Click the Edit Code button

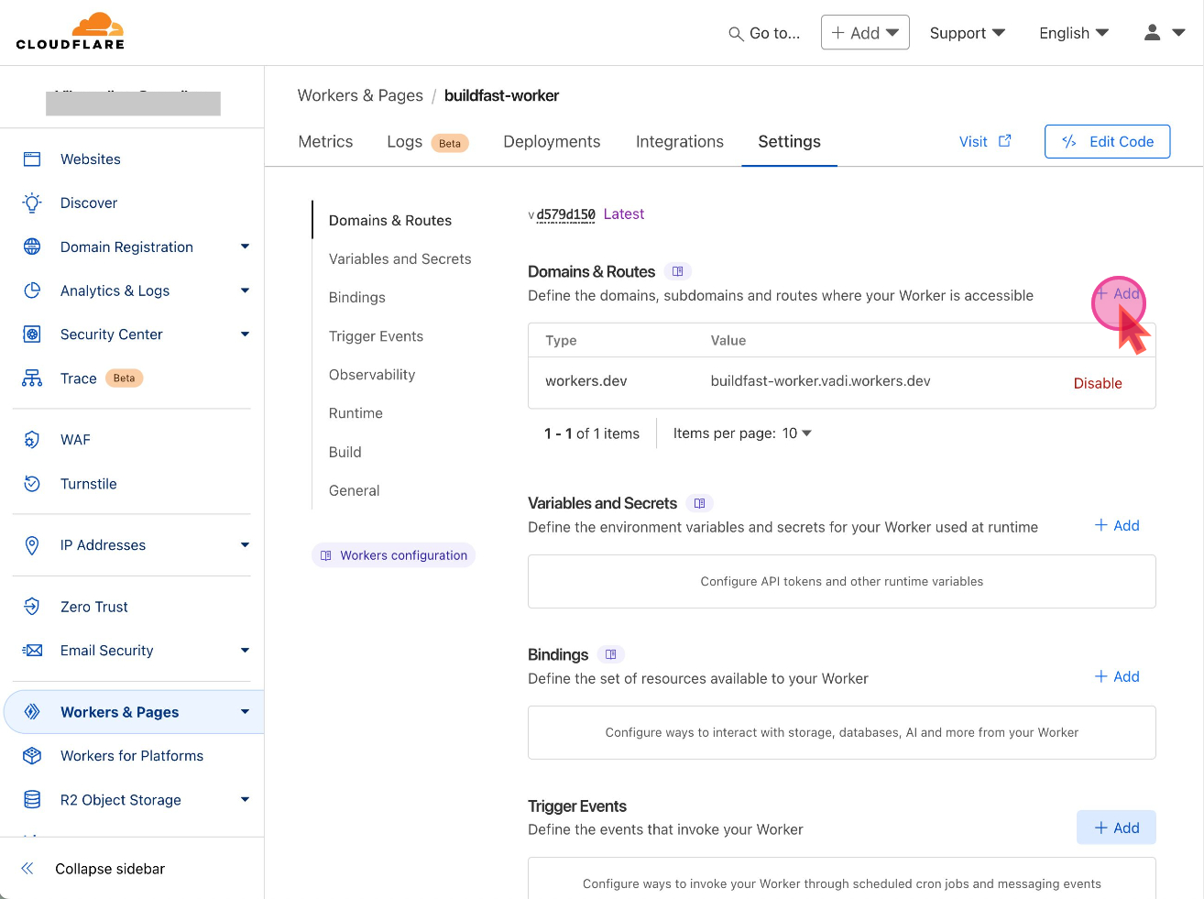coord(1107,141)
